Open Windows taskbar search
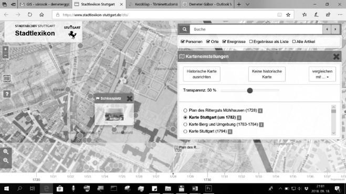The image size is (346, 194). coord(19,188)
